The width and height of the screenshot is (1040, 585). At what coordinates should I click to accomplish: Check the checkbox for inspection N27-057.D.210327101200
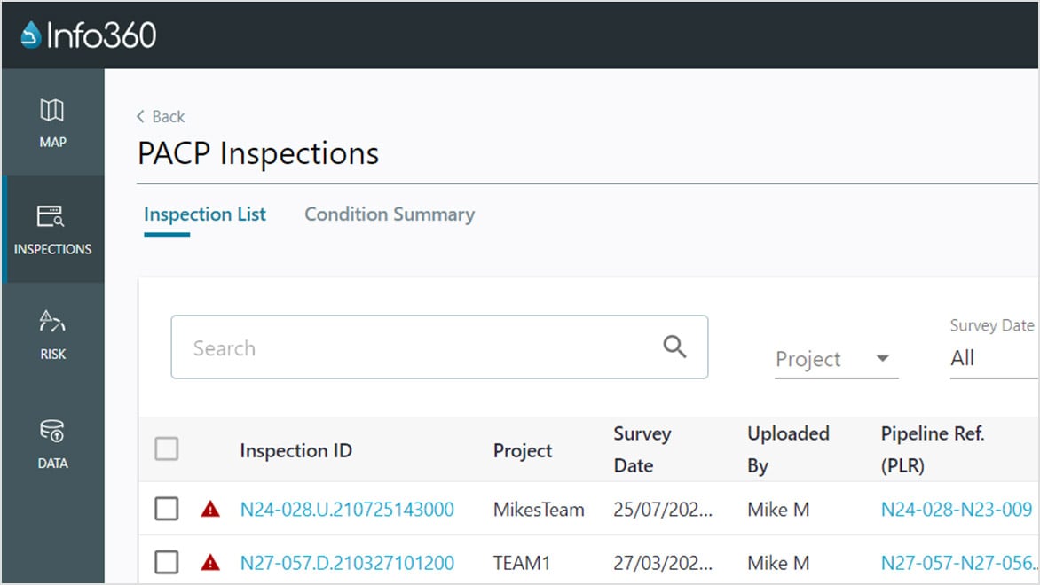click(166, 563)
